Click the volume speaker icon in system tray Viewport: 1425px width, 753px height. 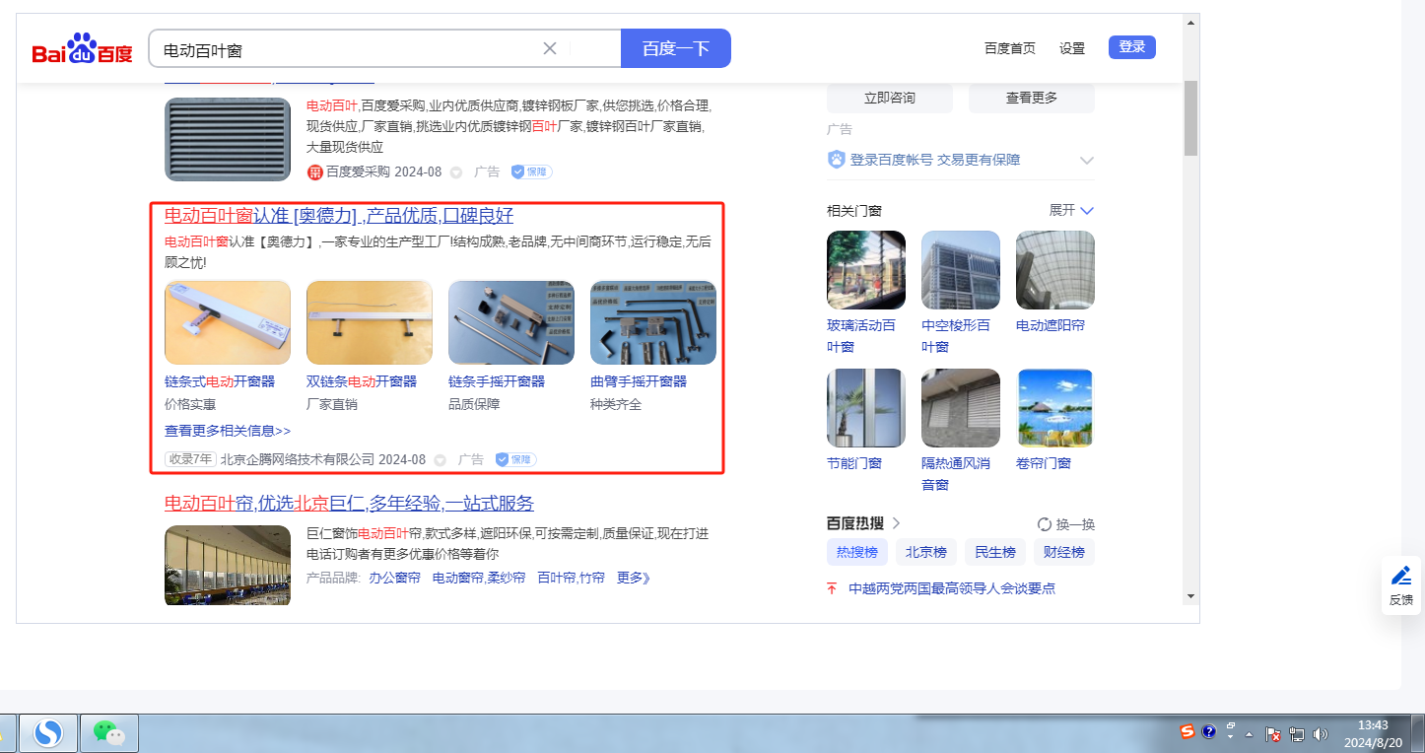tap(1321, 734)
